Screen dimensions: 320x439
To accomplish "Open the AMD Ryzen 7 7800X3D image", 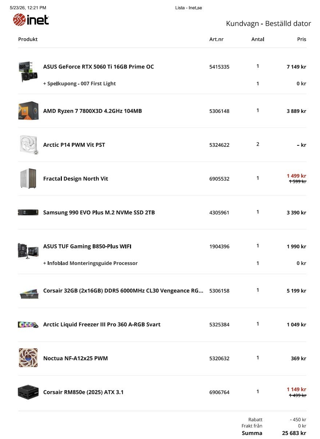I will [28, 111].
